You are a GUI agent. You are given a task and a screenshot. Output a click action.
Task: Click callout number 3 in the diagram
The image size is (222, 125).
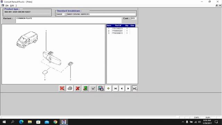tap(70, 80)
